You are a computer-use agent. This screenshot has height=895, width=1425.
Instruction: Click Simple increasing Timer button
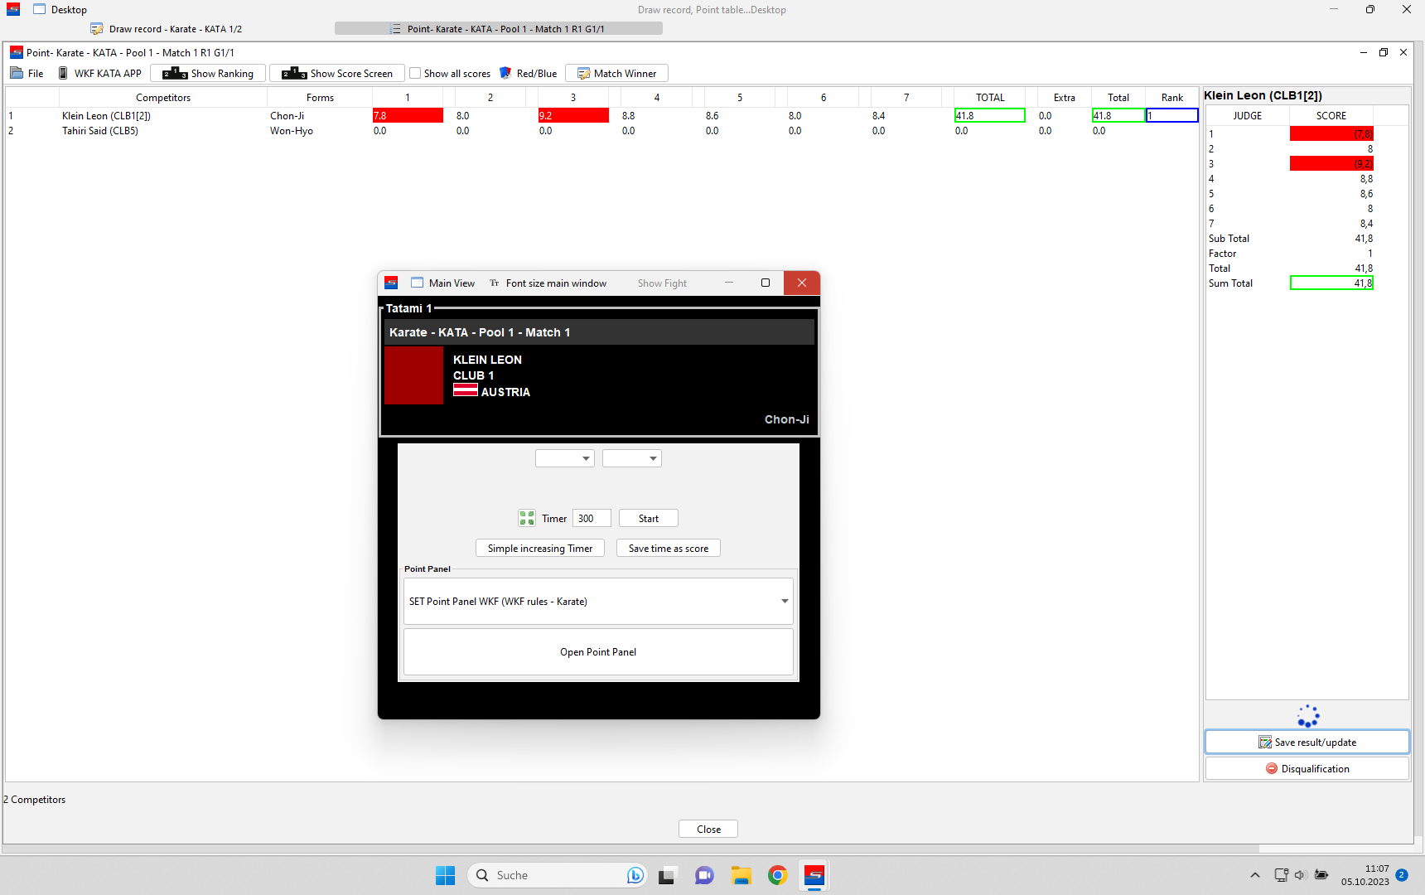click(540, 548)
